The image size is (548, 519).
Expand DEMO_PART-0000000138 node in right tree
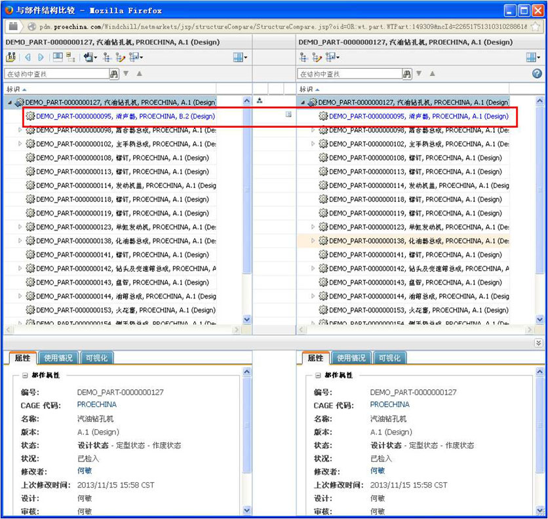[x=313, y=240]
